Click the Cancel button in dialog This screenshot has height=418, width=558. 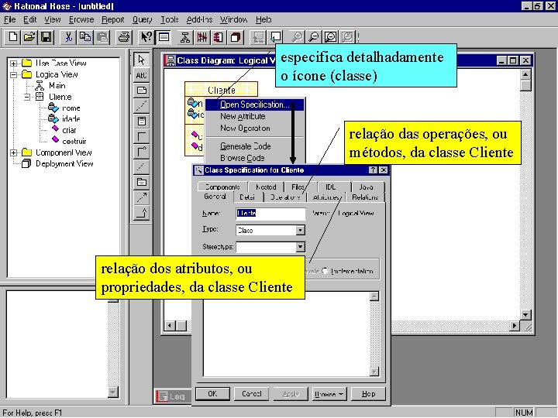[252, 394]
